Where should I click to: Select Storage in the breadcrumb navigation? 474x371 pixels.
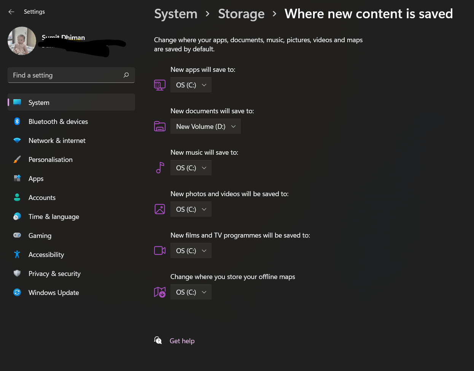(x=241, y=14)
